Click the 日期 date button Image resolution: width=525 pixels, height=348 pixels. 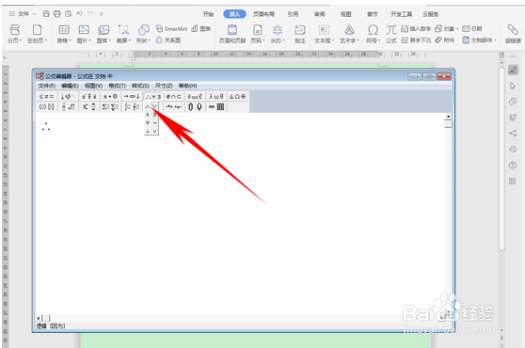[472, 29]
